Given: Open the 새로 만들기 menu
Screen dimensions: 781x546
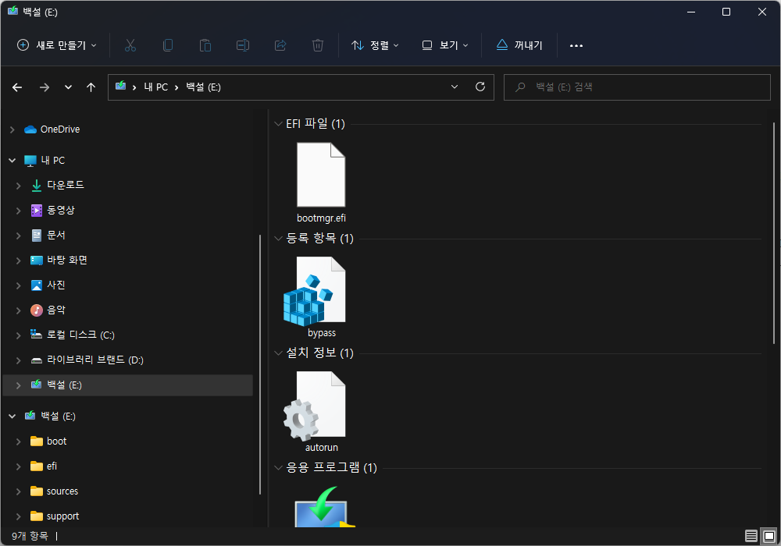Looking at the screenshot, I should tap(57, 45).
